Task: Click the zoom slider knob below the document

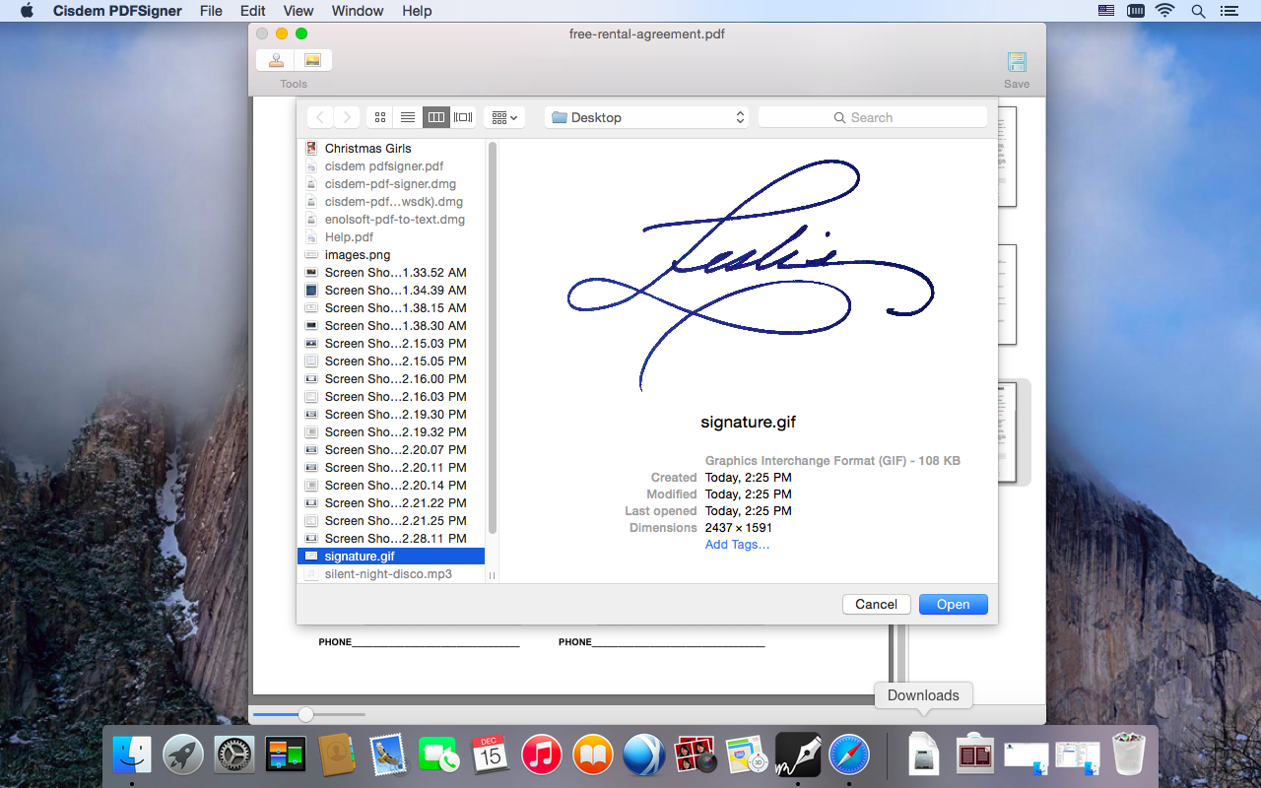Action: point(305,714)
